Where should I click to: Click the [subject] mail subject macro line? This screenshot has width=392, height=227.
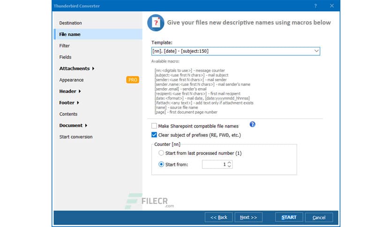point(191,75)
